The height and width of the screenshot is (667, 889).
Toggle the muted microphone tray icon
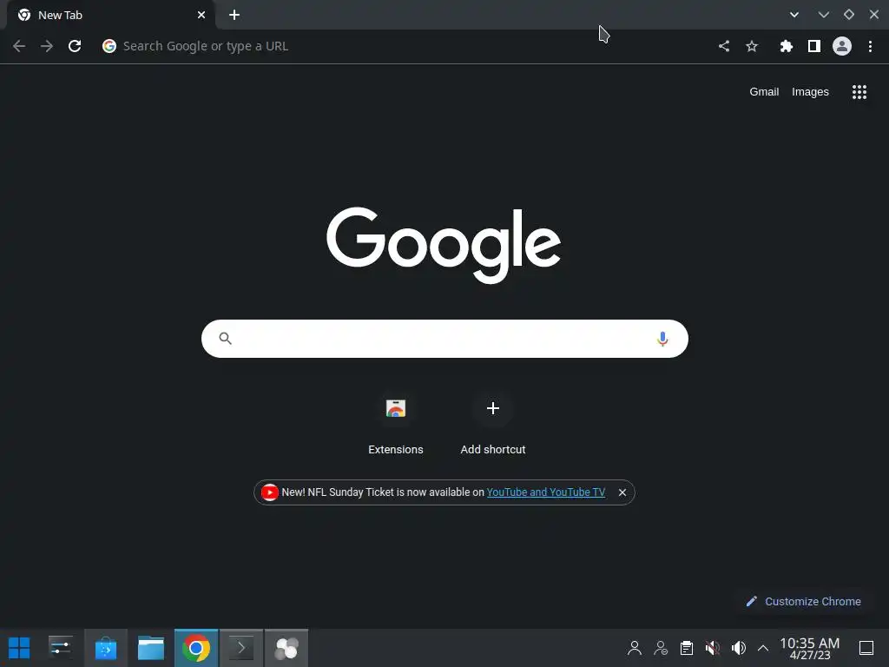tap(712, 648)
